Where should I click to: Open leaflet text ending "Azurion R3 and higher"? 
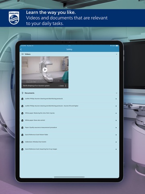click(x=52, y=106)
